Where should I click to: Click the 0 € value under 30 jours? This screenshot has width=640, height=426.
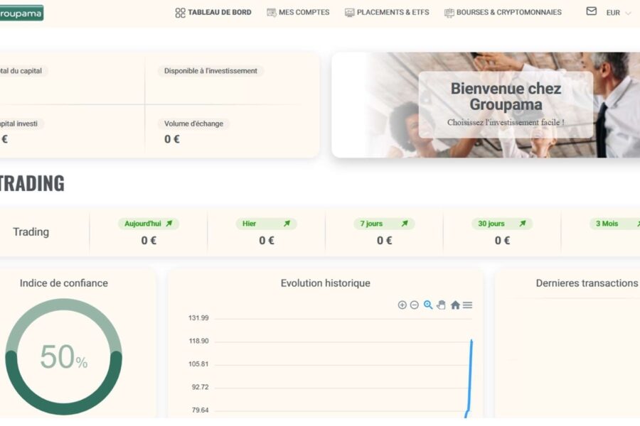point(502,241)
